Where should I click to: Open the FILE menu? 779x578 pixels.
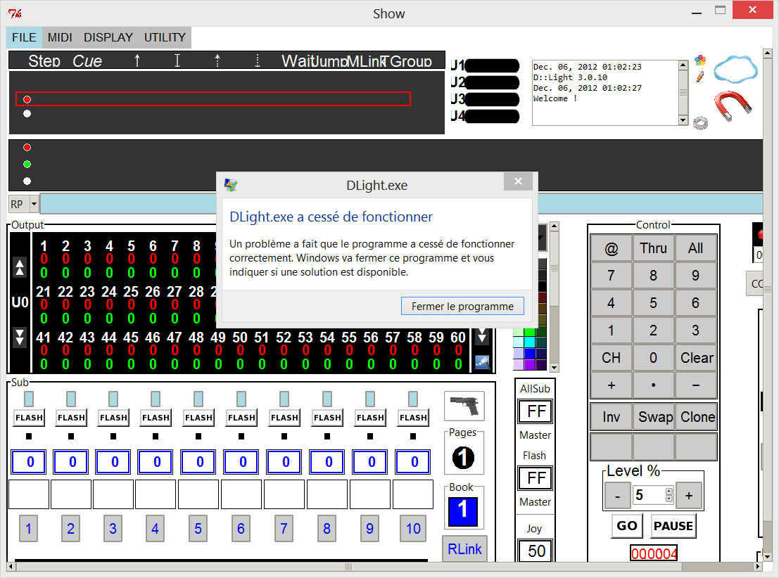[x=25, y=37]
